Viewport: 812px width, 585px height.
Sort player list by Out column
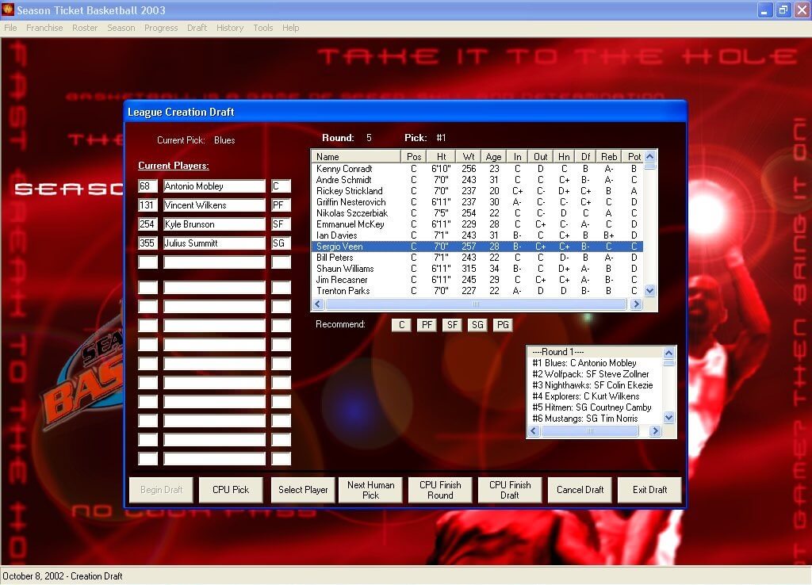541,156
